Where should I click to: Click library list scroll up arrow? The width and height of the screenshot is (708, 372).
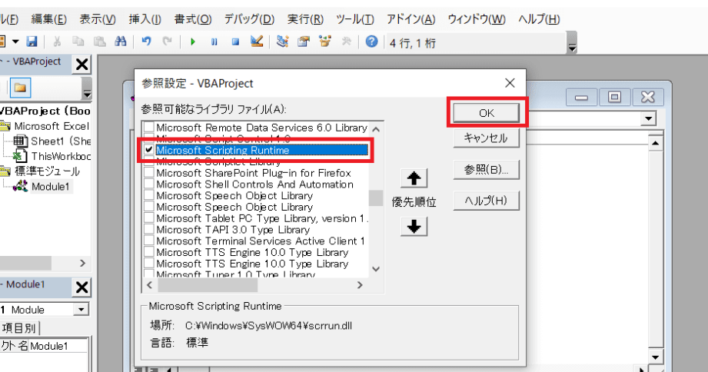coord(376,129)
